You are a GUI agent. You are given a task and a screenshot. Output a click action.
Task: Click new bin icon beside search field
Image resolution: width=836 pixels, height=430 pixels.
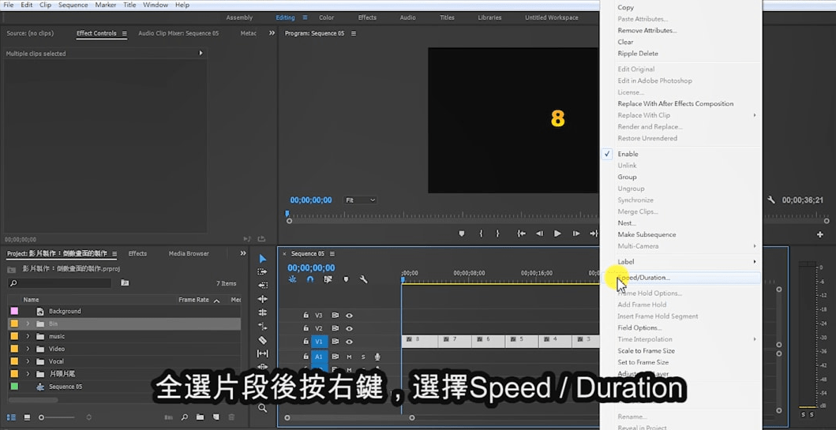tap(125, 283)
